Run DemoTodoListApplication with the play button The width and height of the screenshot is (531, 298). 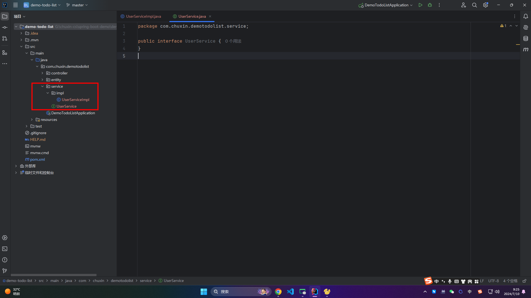[420, 5]
